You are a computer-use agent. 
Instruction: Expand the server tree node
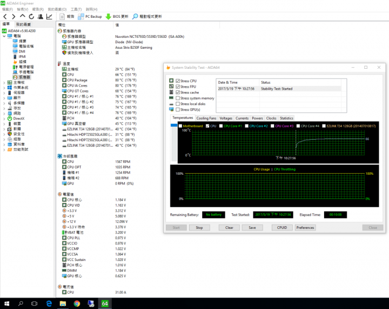[x=4, y=93]
